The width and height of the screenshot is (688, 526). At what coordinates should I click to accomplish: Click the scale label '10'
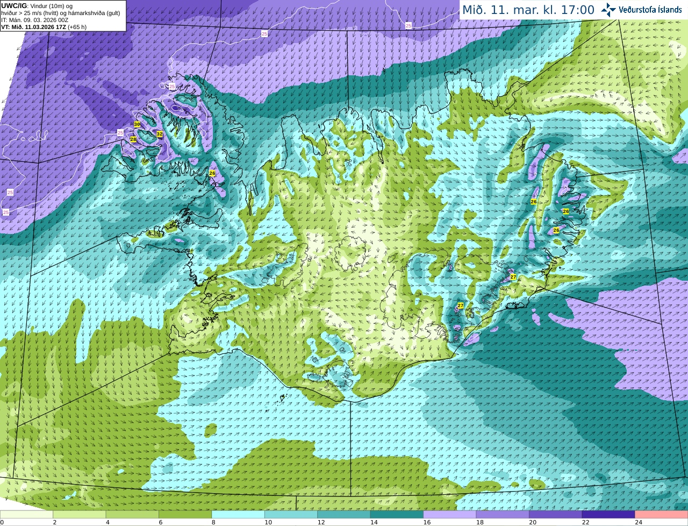coord(268,522)
